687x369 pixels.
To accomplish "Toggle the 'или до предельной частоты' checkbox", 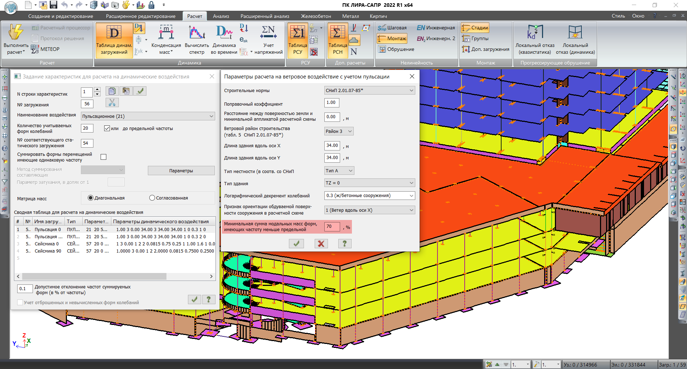I will coord(107,128).
